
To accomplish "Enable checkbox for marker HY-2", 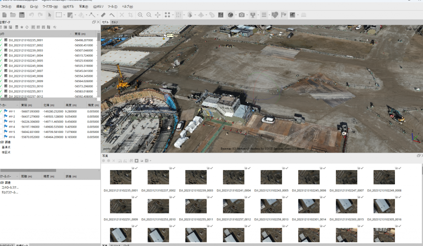I will pyautogui.click(x=1, y=116).
